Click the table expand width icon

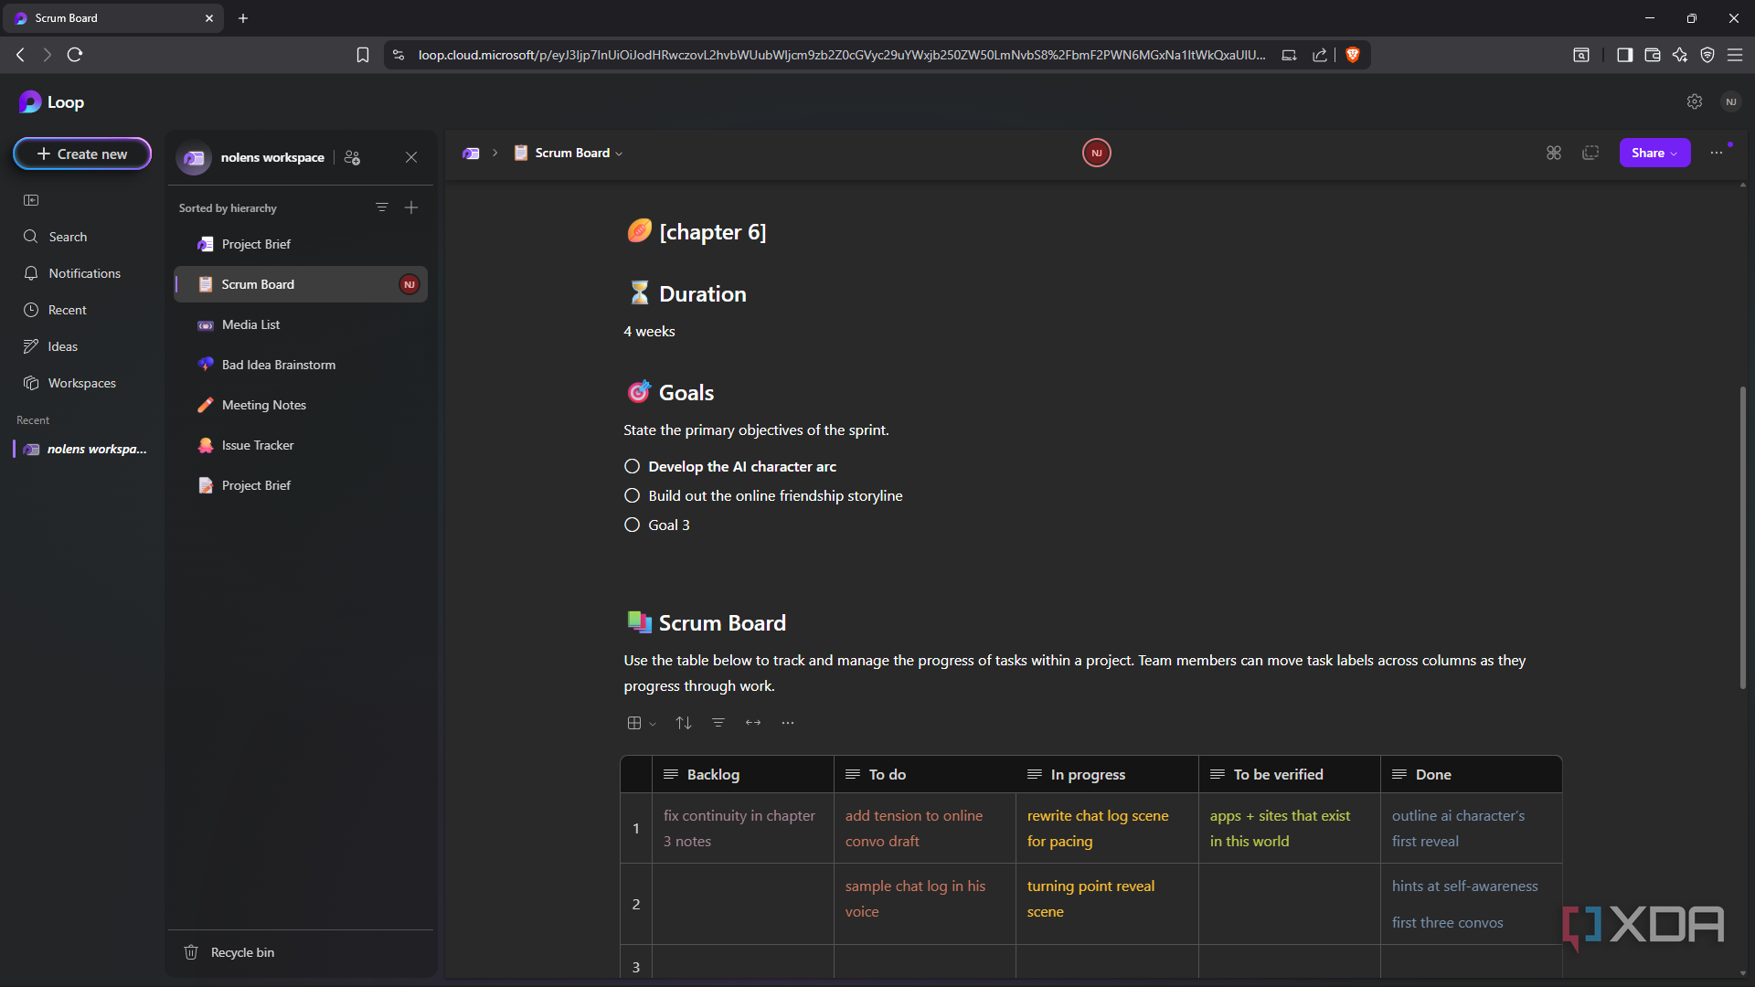click(x=753, y=723)
